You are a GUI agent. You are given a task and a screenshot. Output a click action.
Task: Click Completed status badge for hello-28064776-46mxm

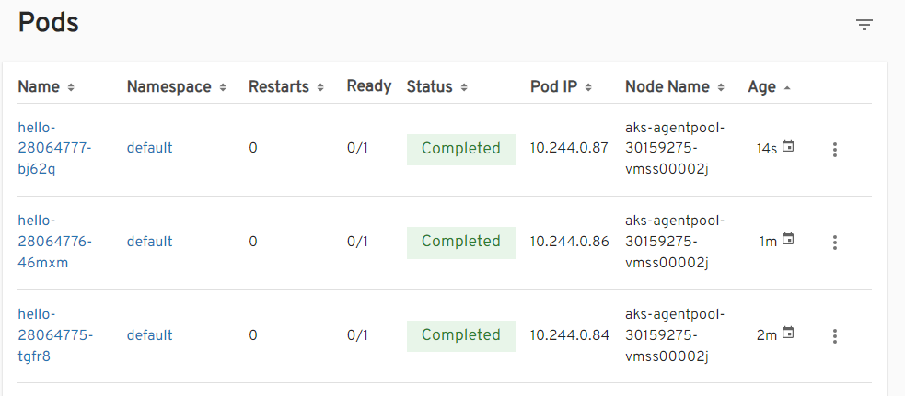pyautogui.click(x=460, y=242)
